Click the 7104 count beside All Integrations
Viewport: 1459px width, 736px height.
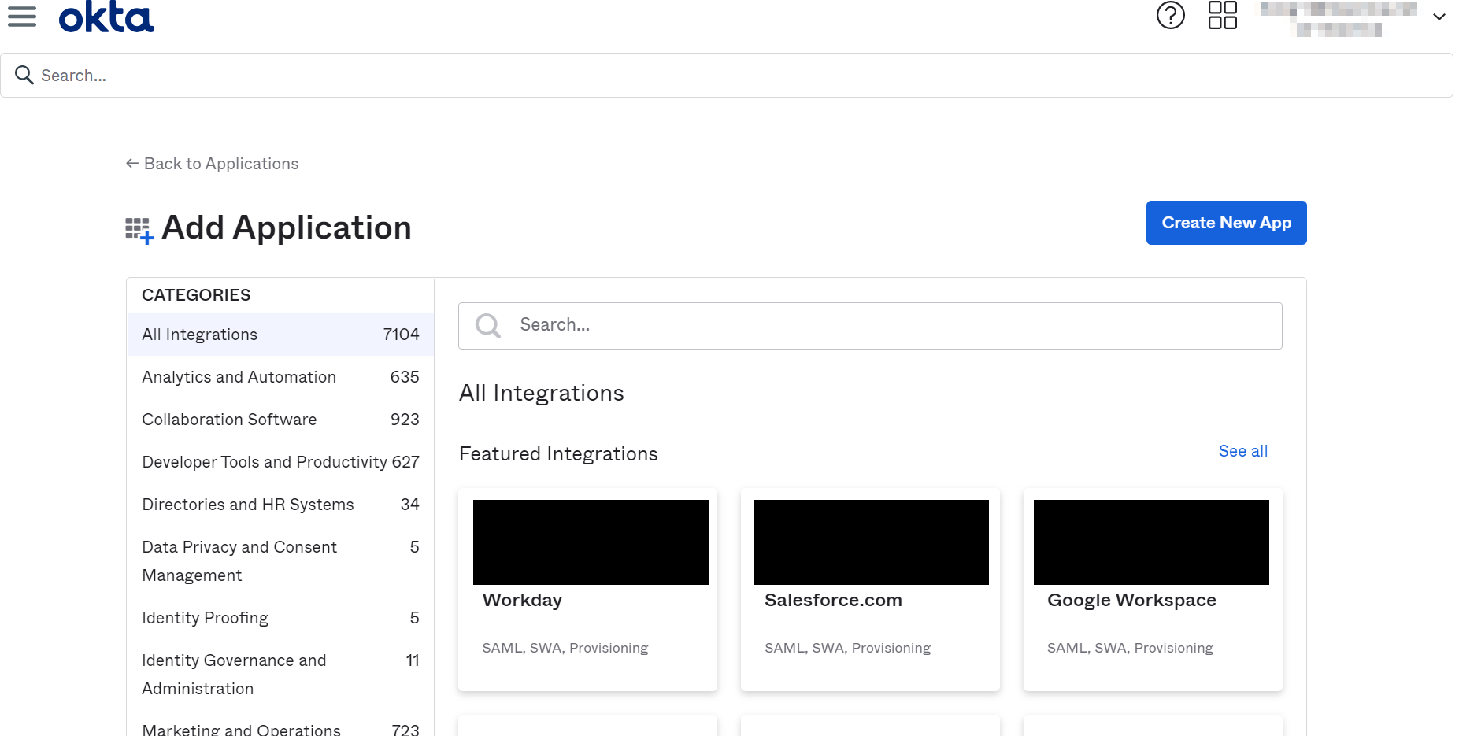[x=401, y=335]
